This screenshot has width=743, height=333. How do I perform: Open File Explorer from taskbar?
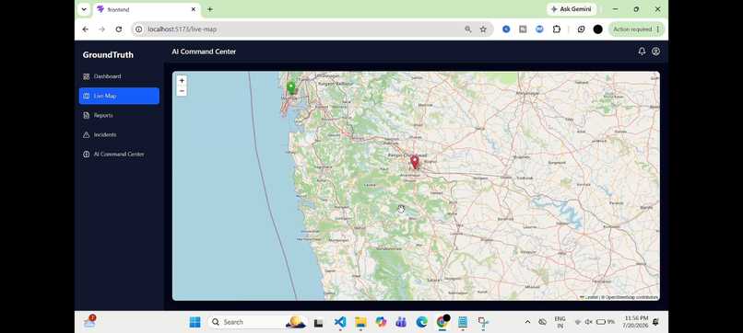(x=360, y=322)
